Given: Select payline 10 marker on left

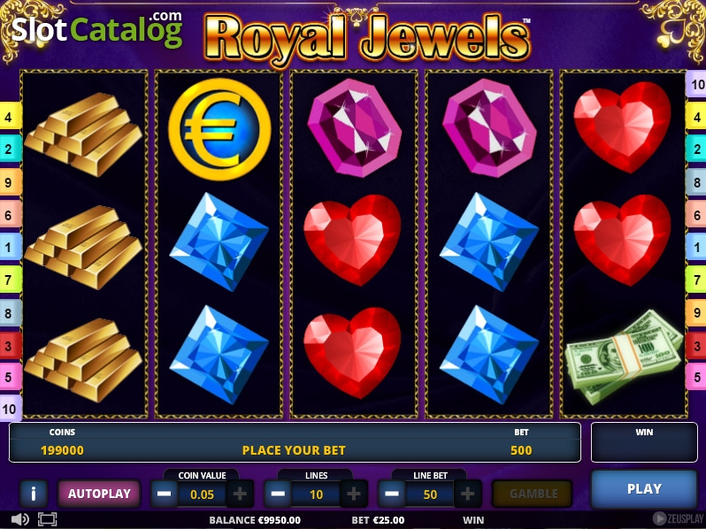Looking at the screenshot, I should click(10, 409).
